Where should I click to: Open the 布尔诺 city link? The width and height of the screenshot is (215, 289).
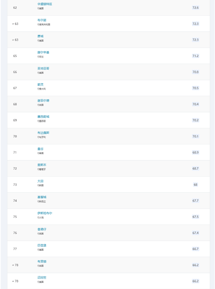42,20
